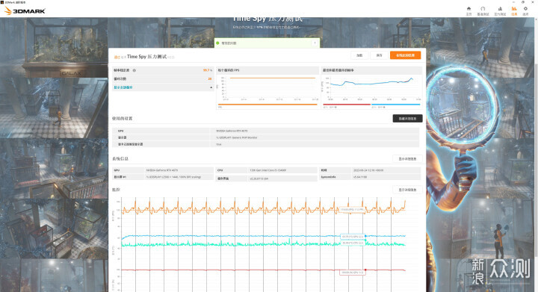Click the 3DMark logo in header
Viewport: 538px width, 292px height.
click(x=25, y=11)
